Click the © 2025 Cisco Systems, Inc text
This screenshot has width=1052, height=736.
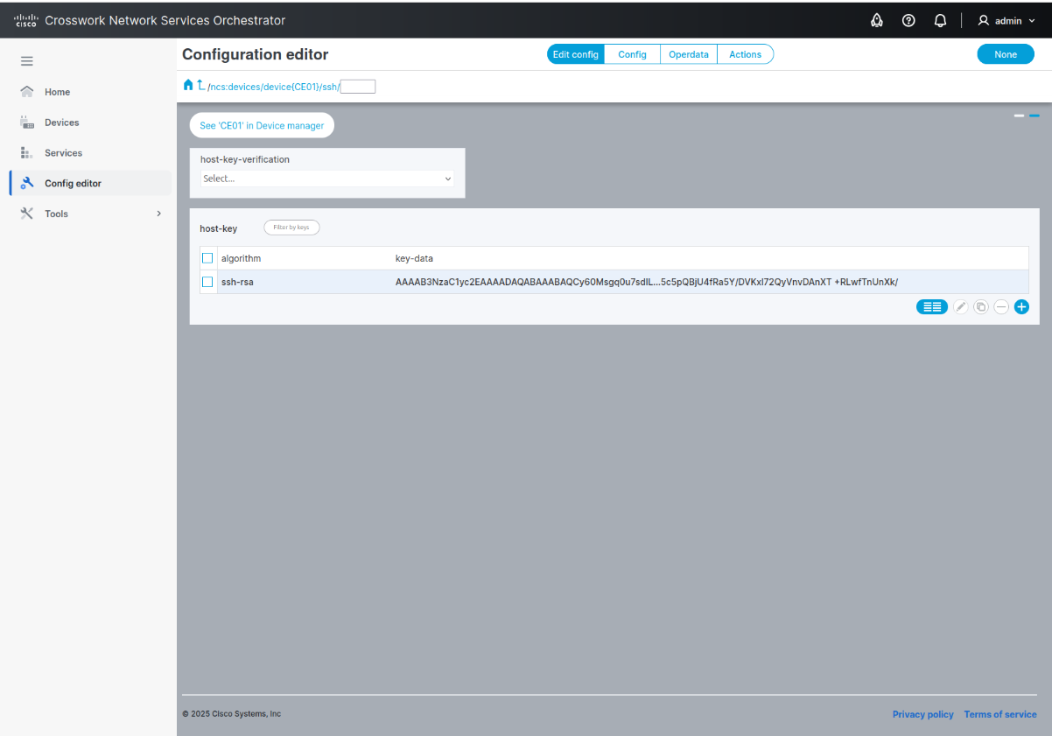click(x=232, y=714)
